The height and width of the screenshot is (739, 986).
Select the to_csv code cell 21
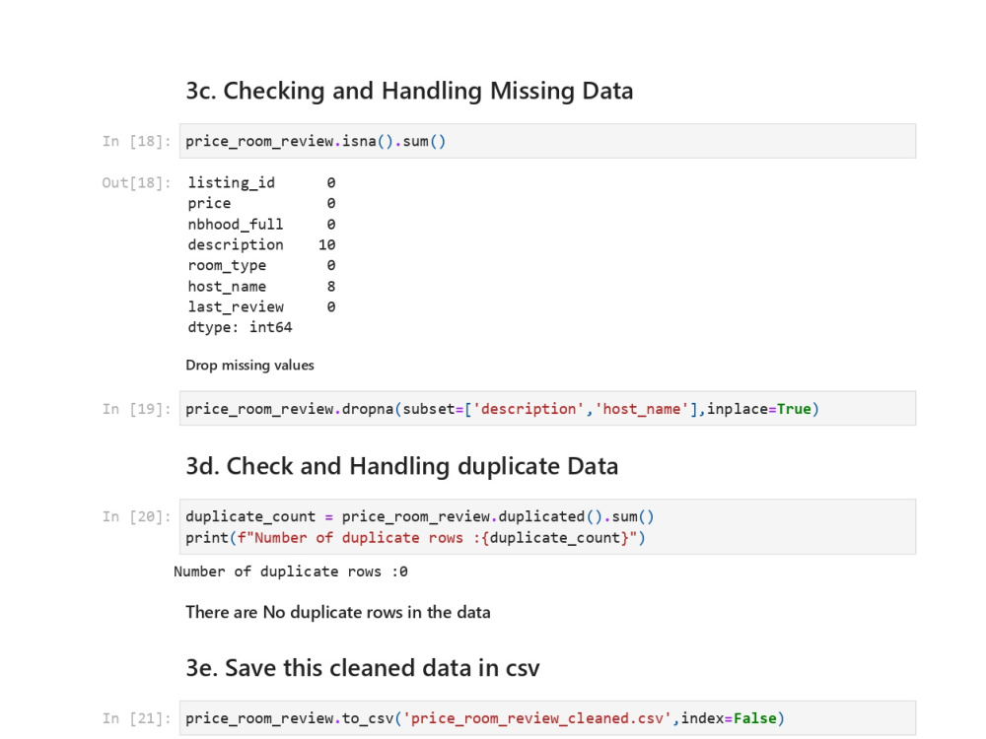pos(547,718)
